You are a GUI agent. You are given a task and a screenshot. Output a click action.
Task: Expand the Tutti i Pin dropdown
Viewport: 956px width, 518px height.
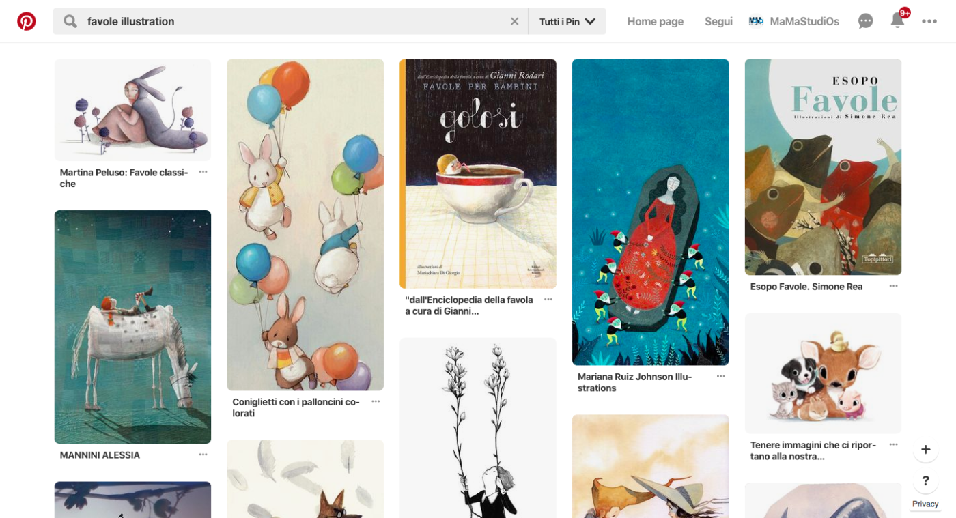click(567, 21)
